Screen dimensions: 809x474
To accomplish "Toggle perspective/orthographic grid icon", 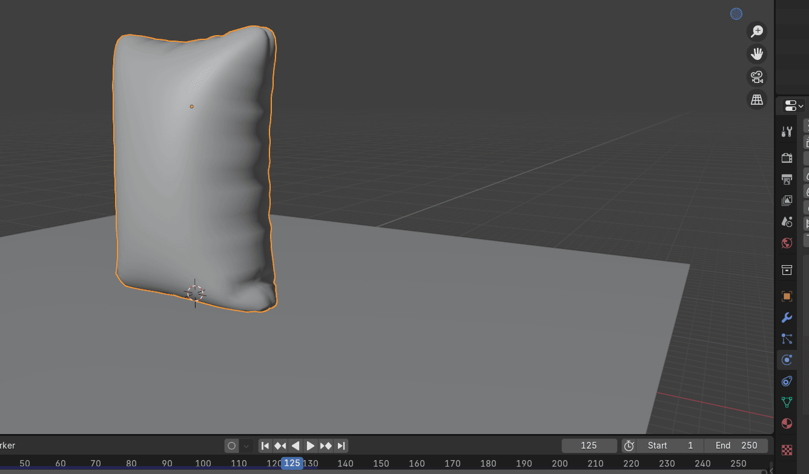I will (x=757, y=100).
